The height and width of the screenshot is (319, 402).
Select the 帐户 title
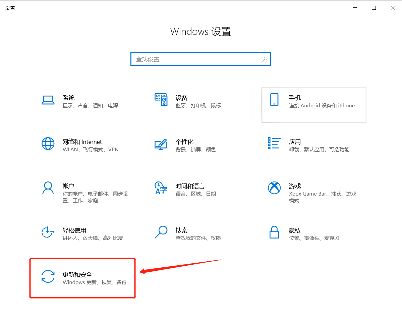[x=68, y=186]
